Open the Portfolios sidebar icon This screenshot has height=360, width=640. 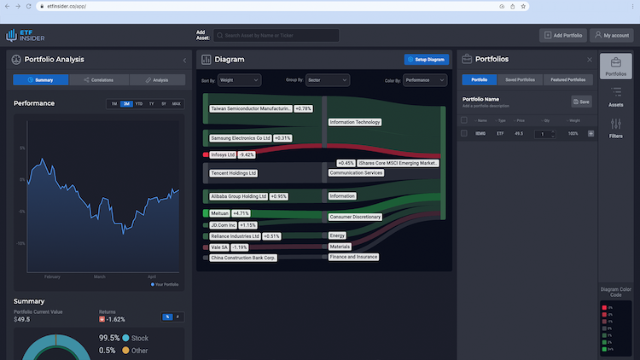[x=615, y=67]
